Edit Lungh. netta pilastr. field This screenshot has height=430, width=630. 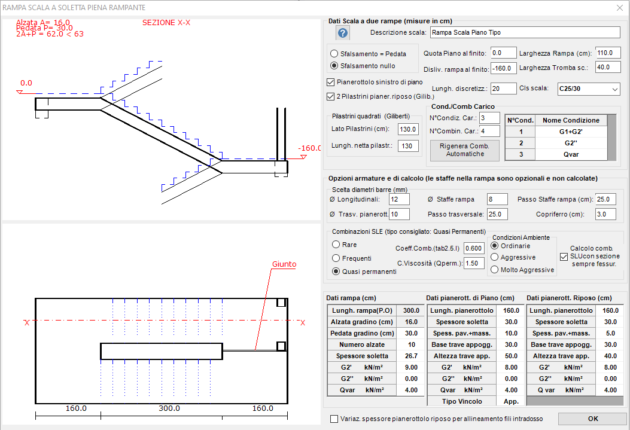point(408,146)
